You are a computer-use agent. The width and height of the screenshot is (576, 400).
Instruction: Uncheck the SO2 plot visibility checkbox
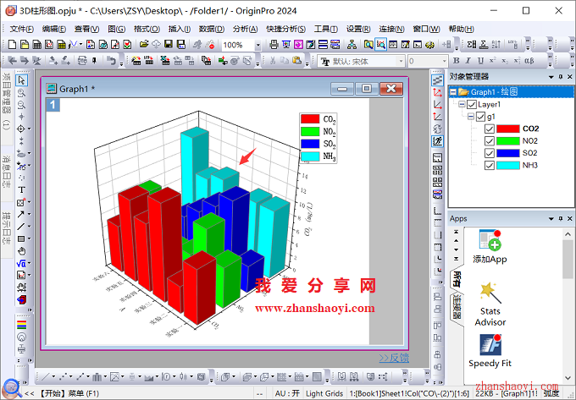(489, 153)
